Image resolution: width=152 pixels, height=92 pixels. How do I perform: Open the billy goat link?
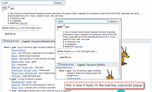(x=16, y=67)
